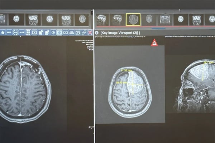Click the blue scrollbar under the right thumbnail strip
This screenshot has width=215, height=143.
point(158,29)
